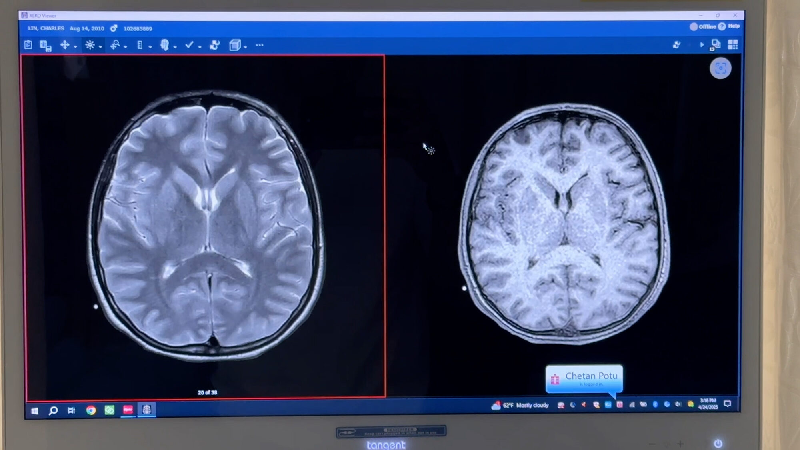This screenshot has width=800, height=450.
Task: Select the window/level brightness tool
Action: point(90,45)
